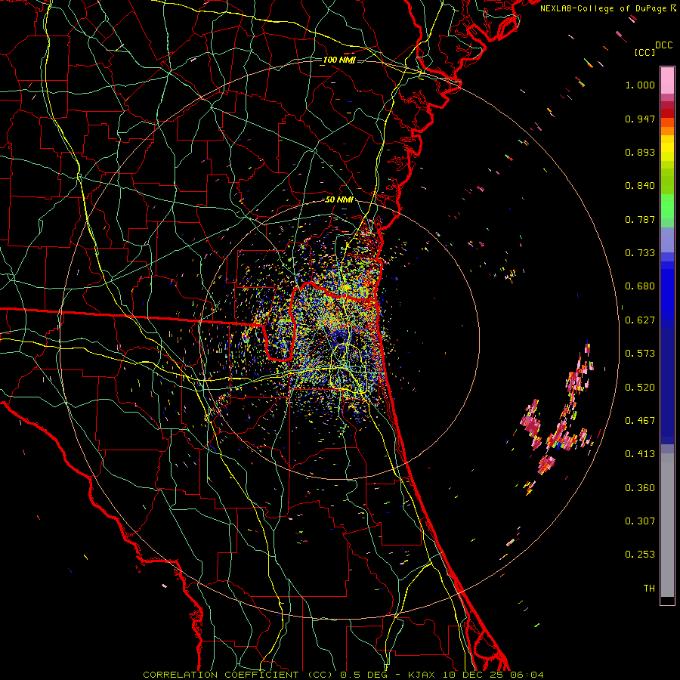680x680 pixels.
Task: Click the 100 NMI range ring label
Action: [339, 60]
